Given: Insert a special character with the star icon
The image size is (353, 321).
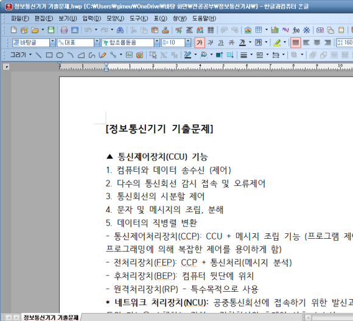Looking at the screenshot, I should (306, 30).
